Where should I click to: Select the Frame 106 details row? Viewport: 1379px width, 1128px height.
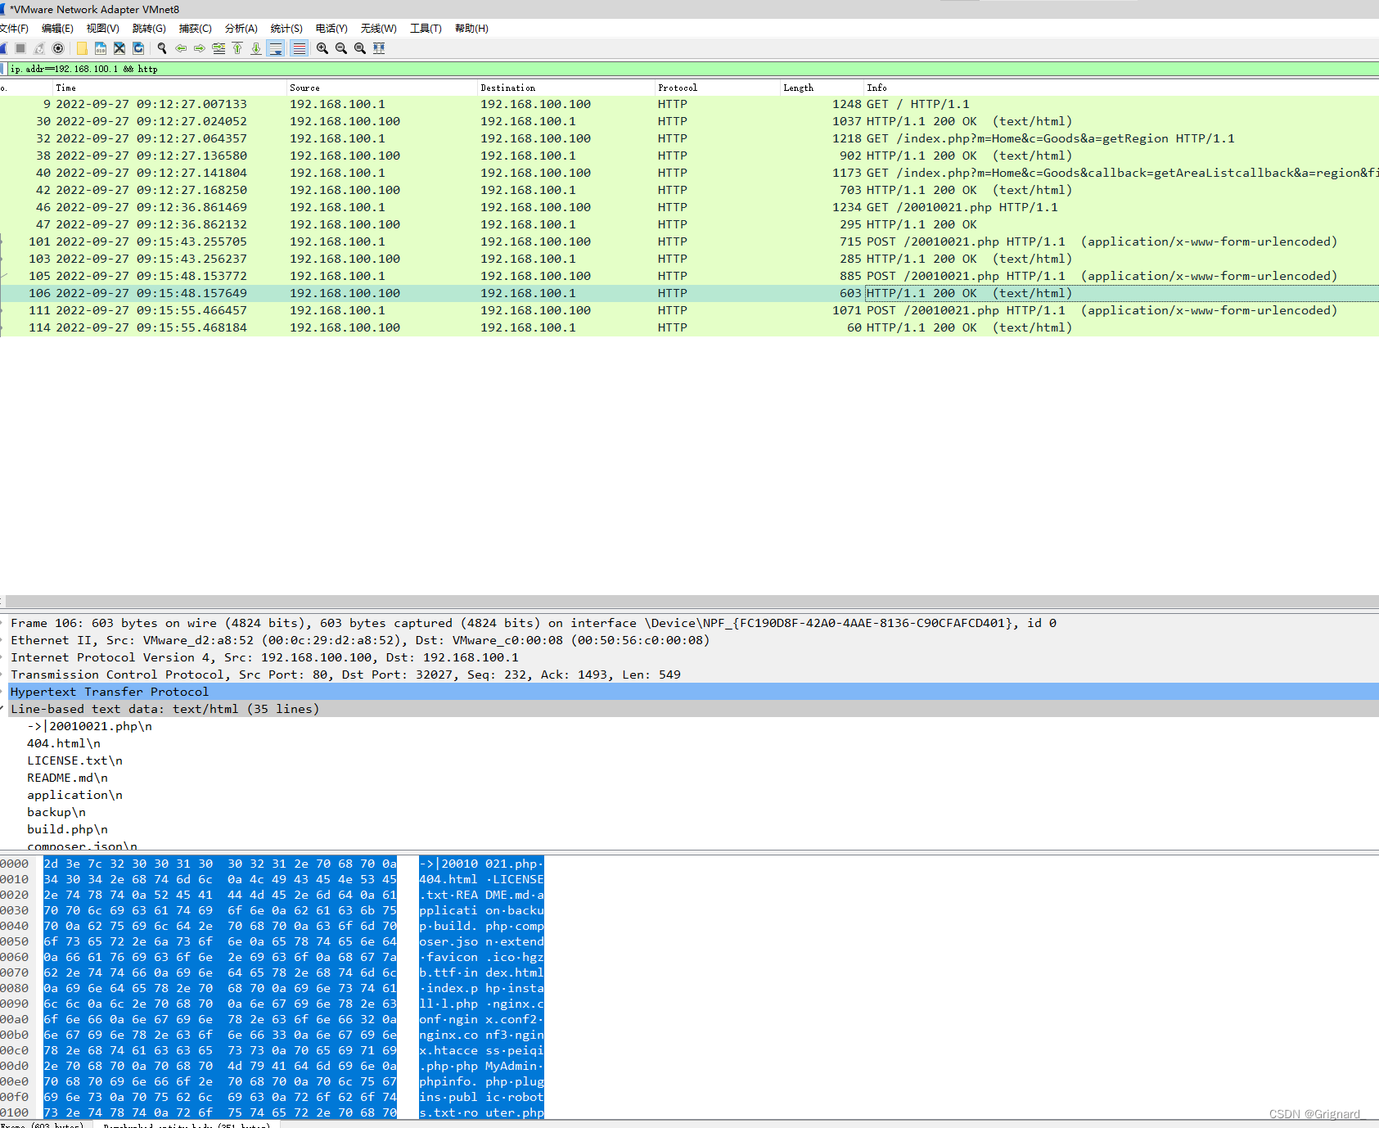[689, 623]
